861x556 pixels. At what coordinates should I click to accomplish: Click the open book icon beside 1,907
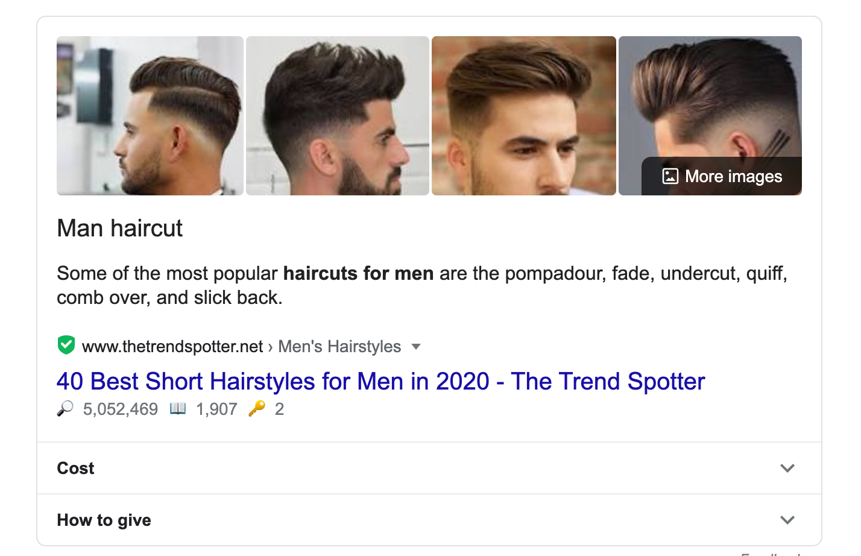click(179, 408)
